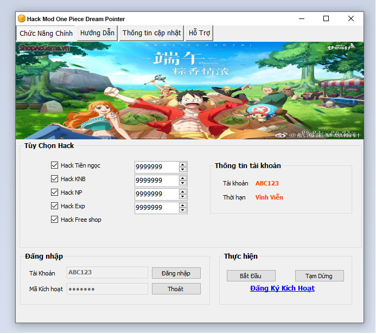Click the Bắt Đầu button
The width and height of the screenshot is (376, 334).
coord(251,276)
